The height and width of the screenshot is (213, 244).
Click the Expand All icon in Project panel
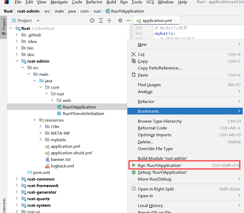coord(101,20)
